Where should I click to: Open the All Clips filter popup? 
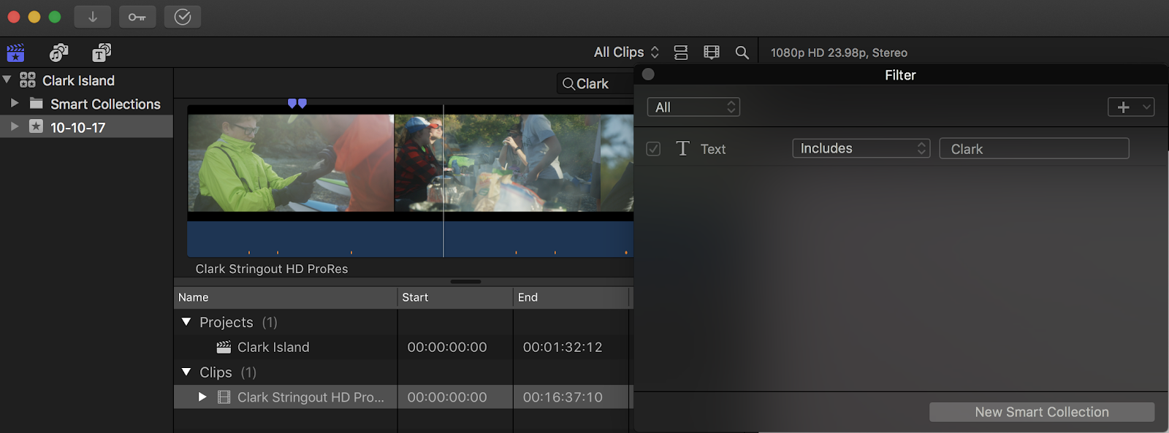(626, 53)
